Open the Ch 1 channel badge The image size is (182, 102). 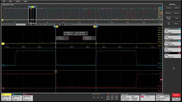(6, 97)
